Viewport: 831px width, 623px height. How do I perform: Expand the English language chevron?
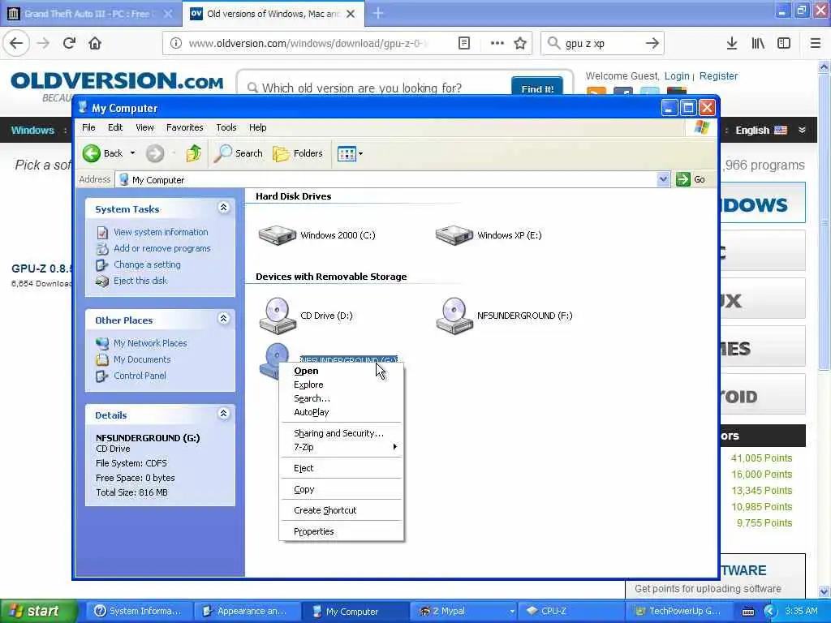tap(802, 130)
